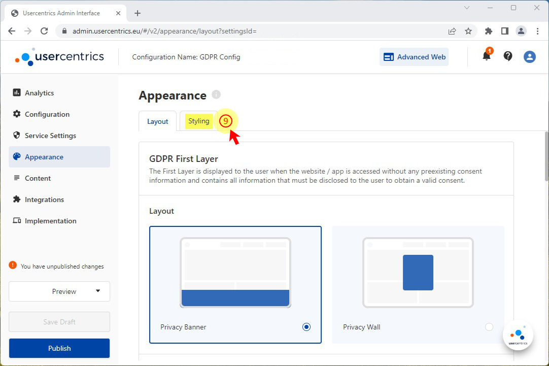Bookmark this page with star icon
Image resolution: width=549 pixels, height=366 pixels.
(468, 31)
